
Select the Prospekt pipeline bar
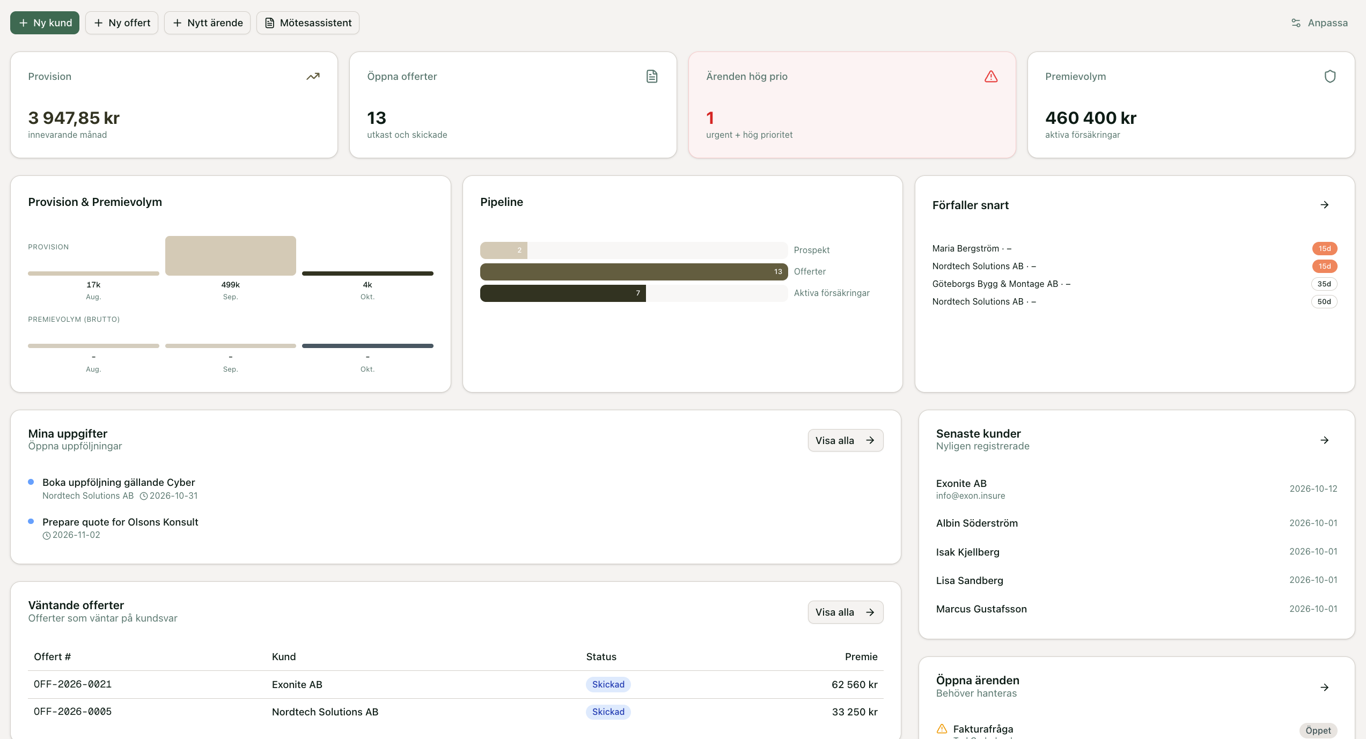click(x=634, y=250)
